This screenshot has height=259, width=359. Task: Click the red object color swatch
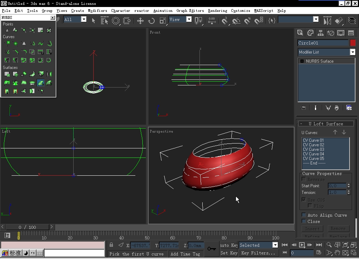(x=353, y=43)
